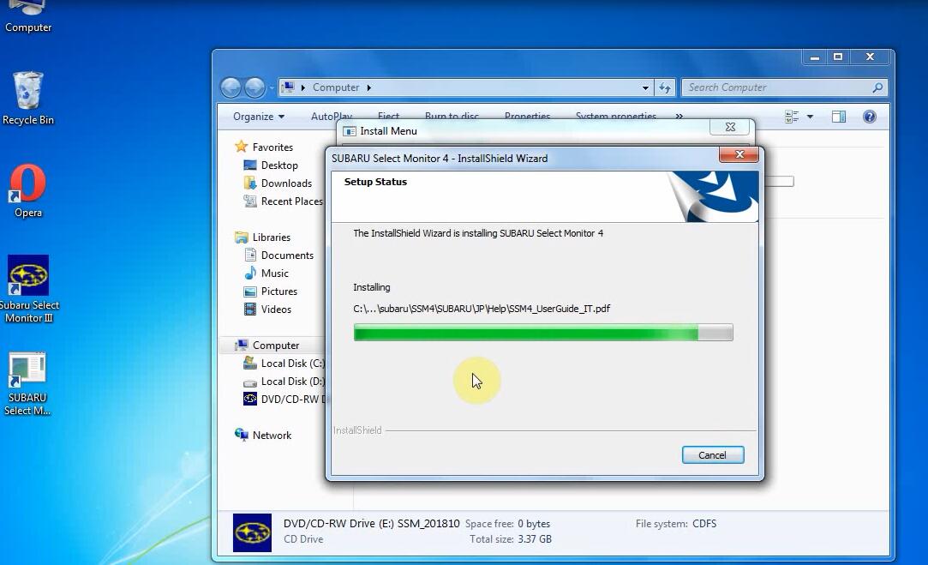
Task: Close the InstallShield Wizard dialog
Action: (x=739, y=154)
